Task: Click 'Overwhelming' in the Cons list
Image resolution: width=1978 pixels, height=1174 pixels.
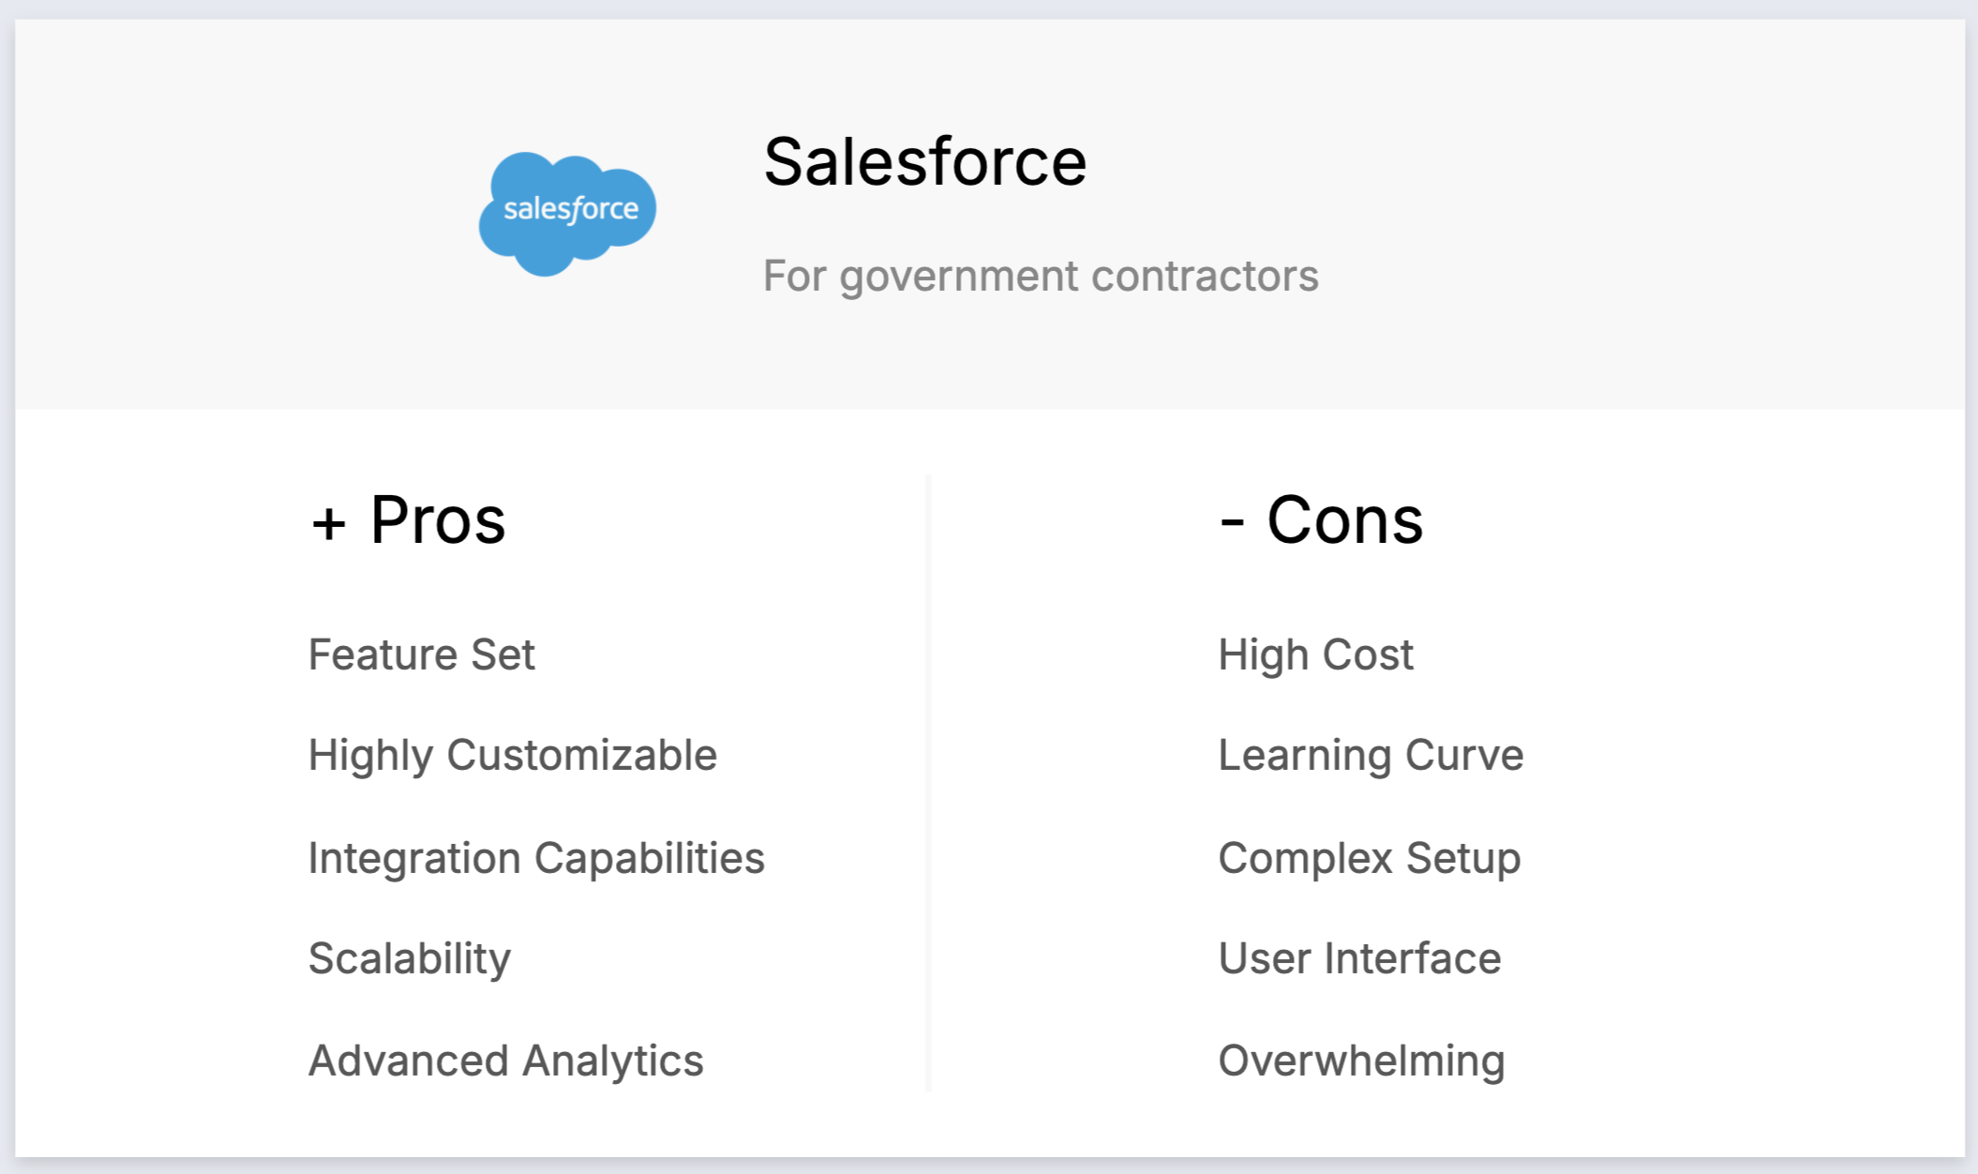Action: click(x=1361, y=1061)
